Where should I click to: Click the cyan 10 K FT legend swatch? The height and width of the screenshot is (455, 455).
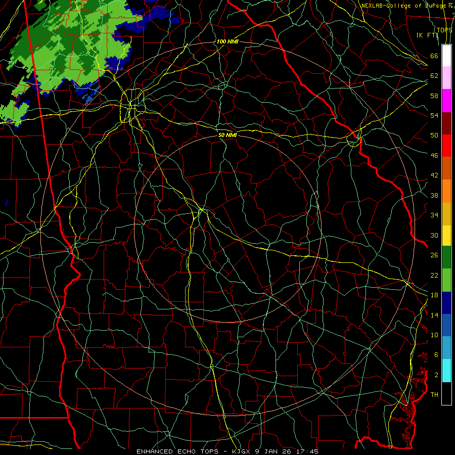446,371
